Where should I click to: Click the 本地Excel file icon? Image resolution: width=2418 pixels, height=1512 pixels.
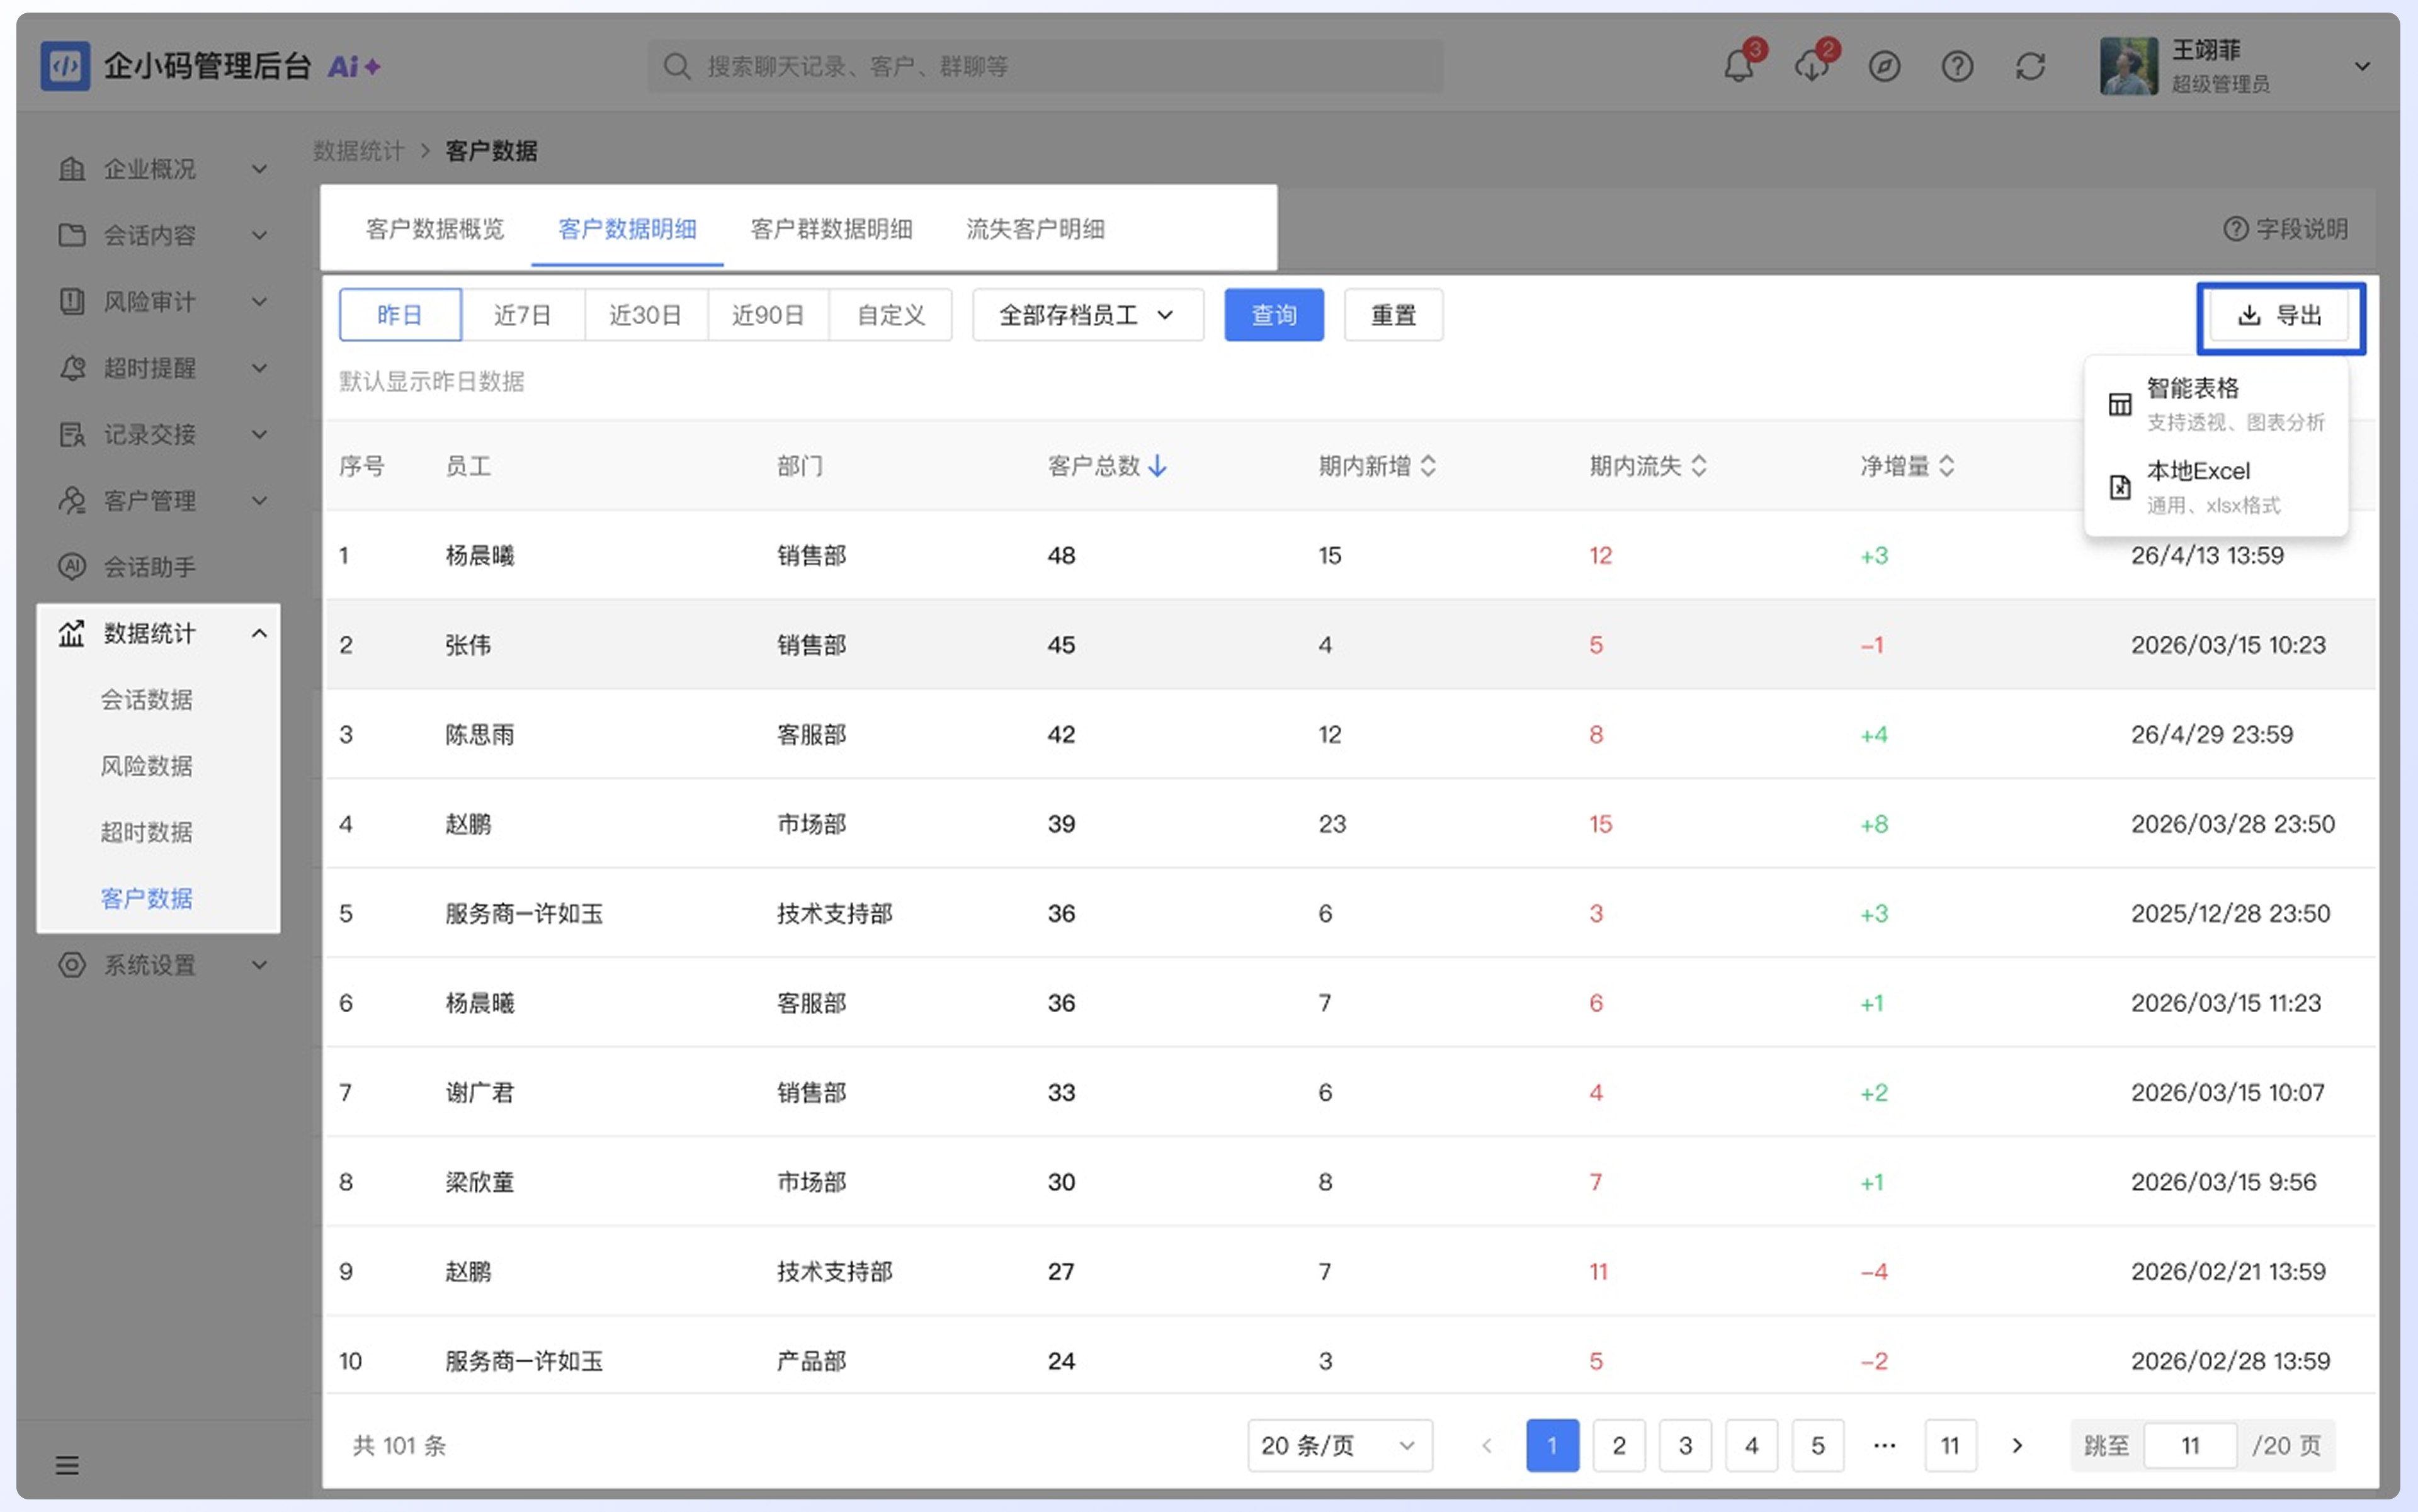click(2120, 487)
